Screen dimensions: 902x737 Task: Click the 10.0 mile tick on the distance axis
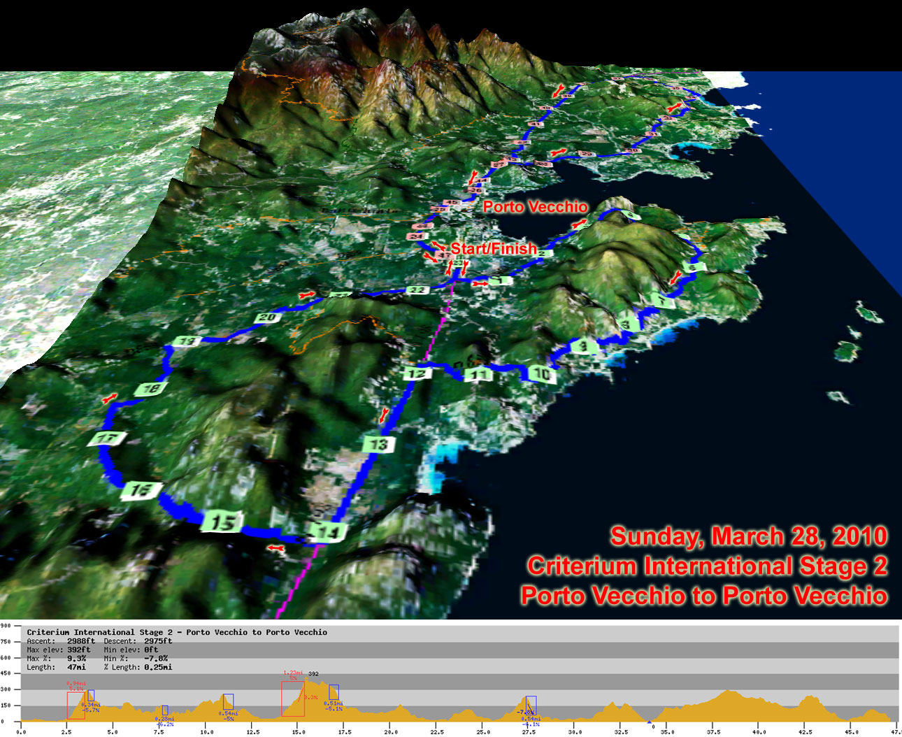(206, 732)
